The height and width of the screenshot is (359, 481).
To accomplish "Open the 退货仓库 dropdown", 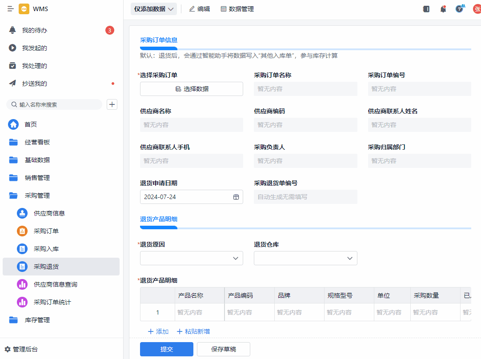I will pos(305,258).
